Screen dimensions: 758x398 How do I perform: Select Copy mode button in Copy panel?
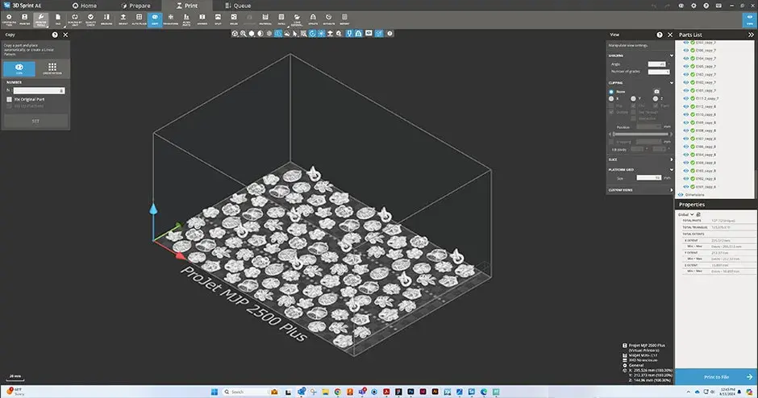[x=19, y=68]
